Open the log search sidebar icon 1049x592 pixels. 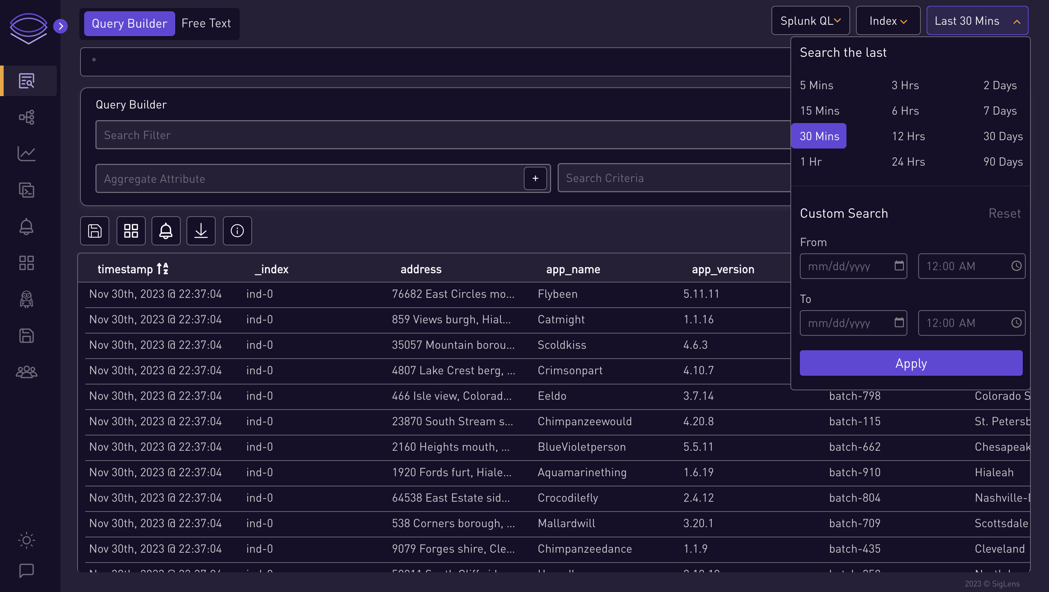pyautogui.click(x=27, y=80)
